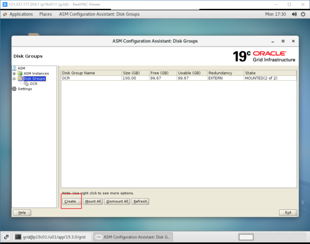Sort by Free (GB) column header
The height and width of the screenshot is (244, 310).
tap(163, 73)
